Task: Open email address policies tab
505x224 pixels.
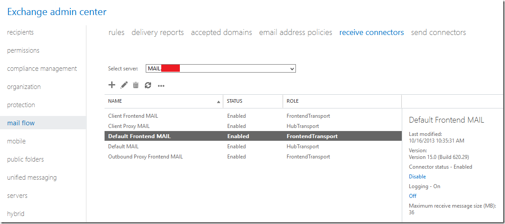Action: click(295, 32)
